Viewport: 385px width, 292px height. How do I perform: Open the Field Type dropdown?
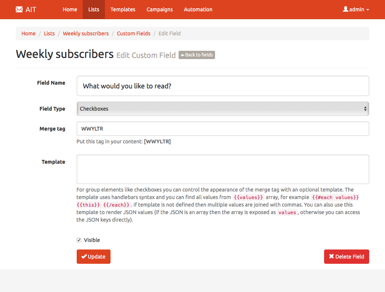coord(223,109)
